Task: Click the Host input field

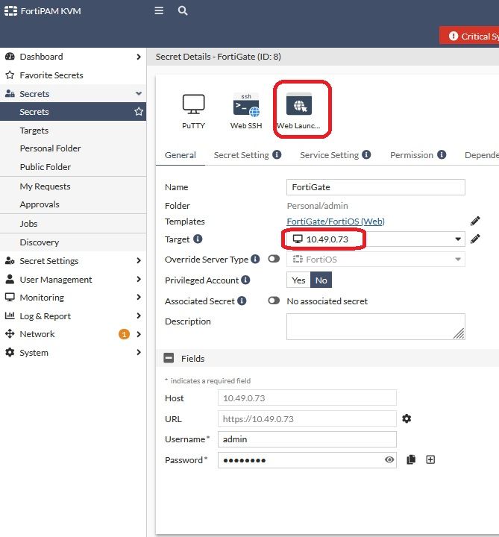Action: coord(307,398)
